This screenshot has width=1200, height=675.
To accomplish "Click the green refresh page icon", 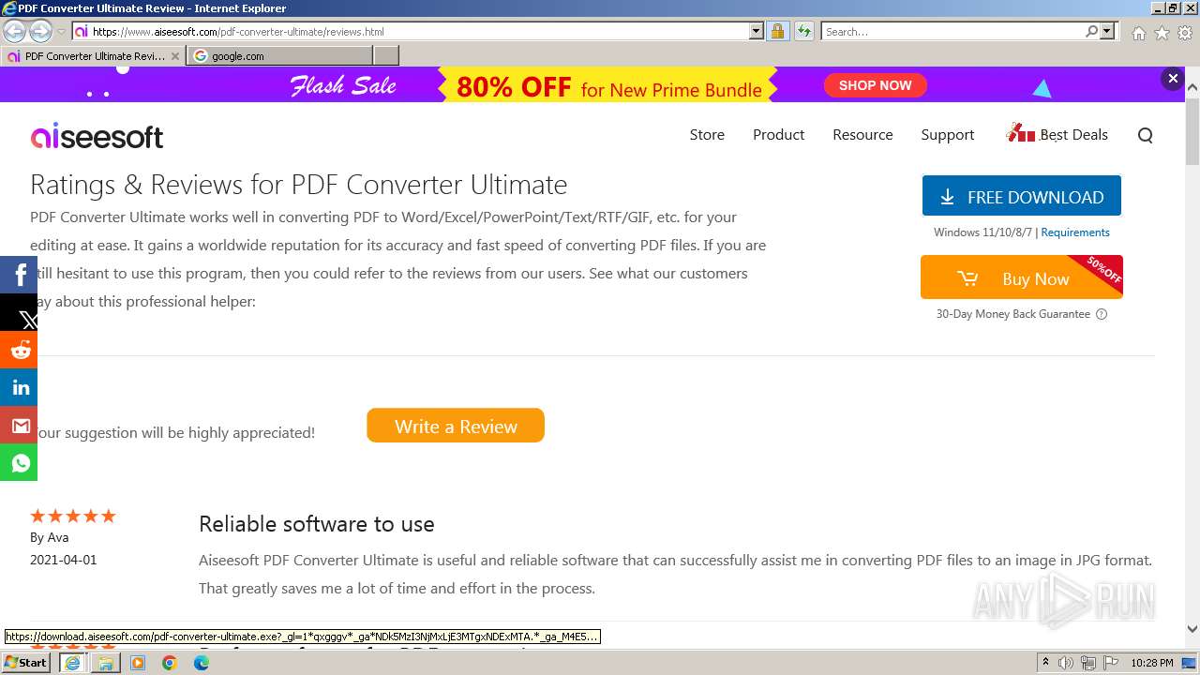I will 803,31.
